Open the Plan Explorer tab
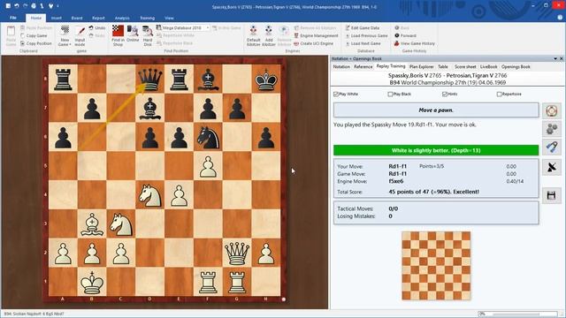566x318 pixels. pyautogui.click(x=421, y=67)
